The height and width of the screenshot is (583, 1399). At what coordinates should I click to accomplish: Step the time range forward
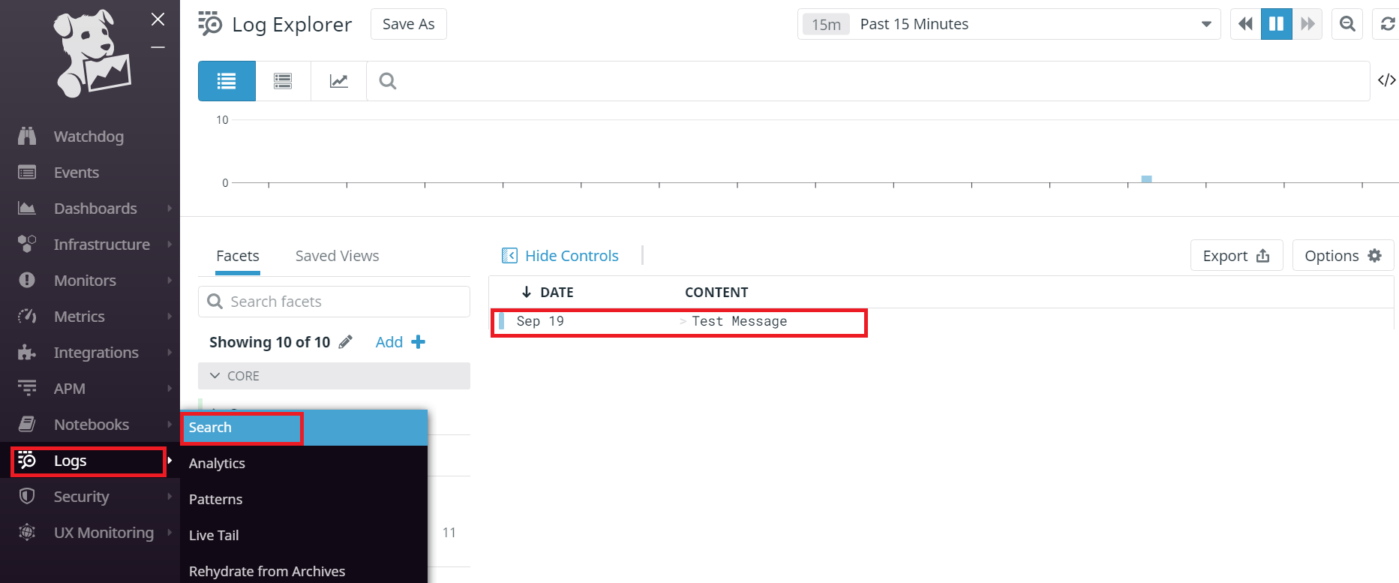coord(1307,24)
